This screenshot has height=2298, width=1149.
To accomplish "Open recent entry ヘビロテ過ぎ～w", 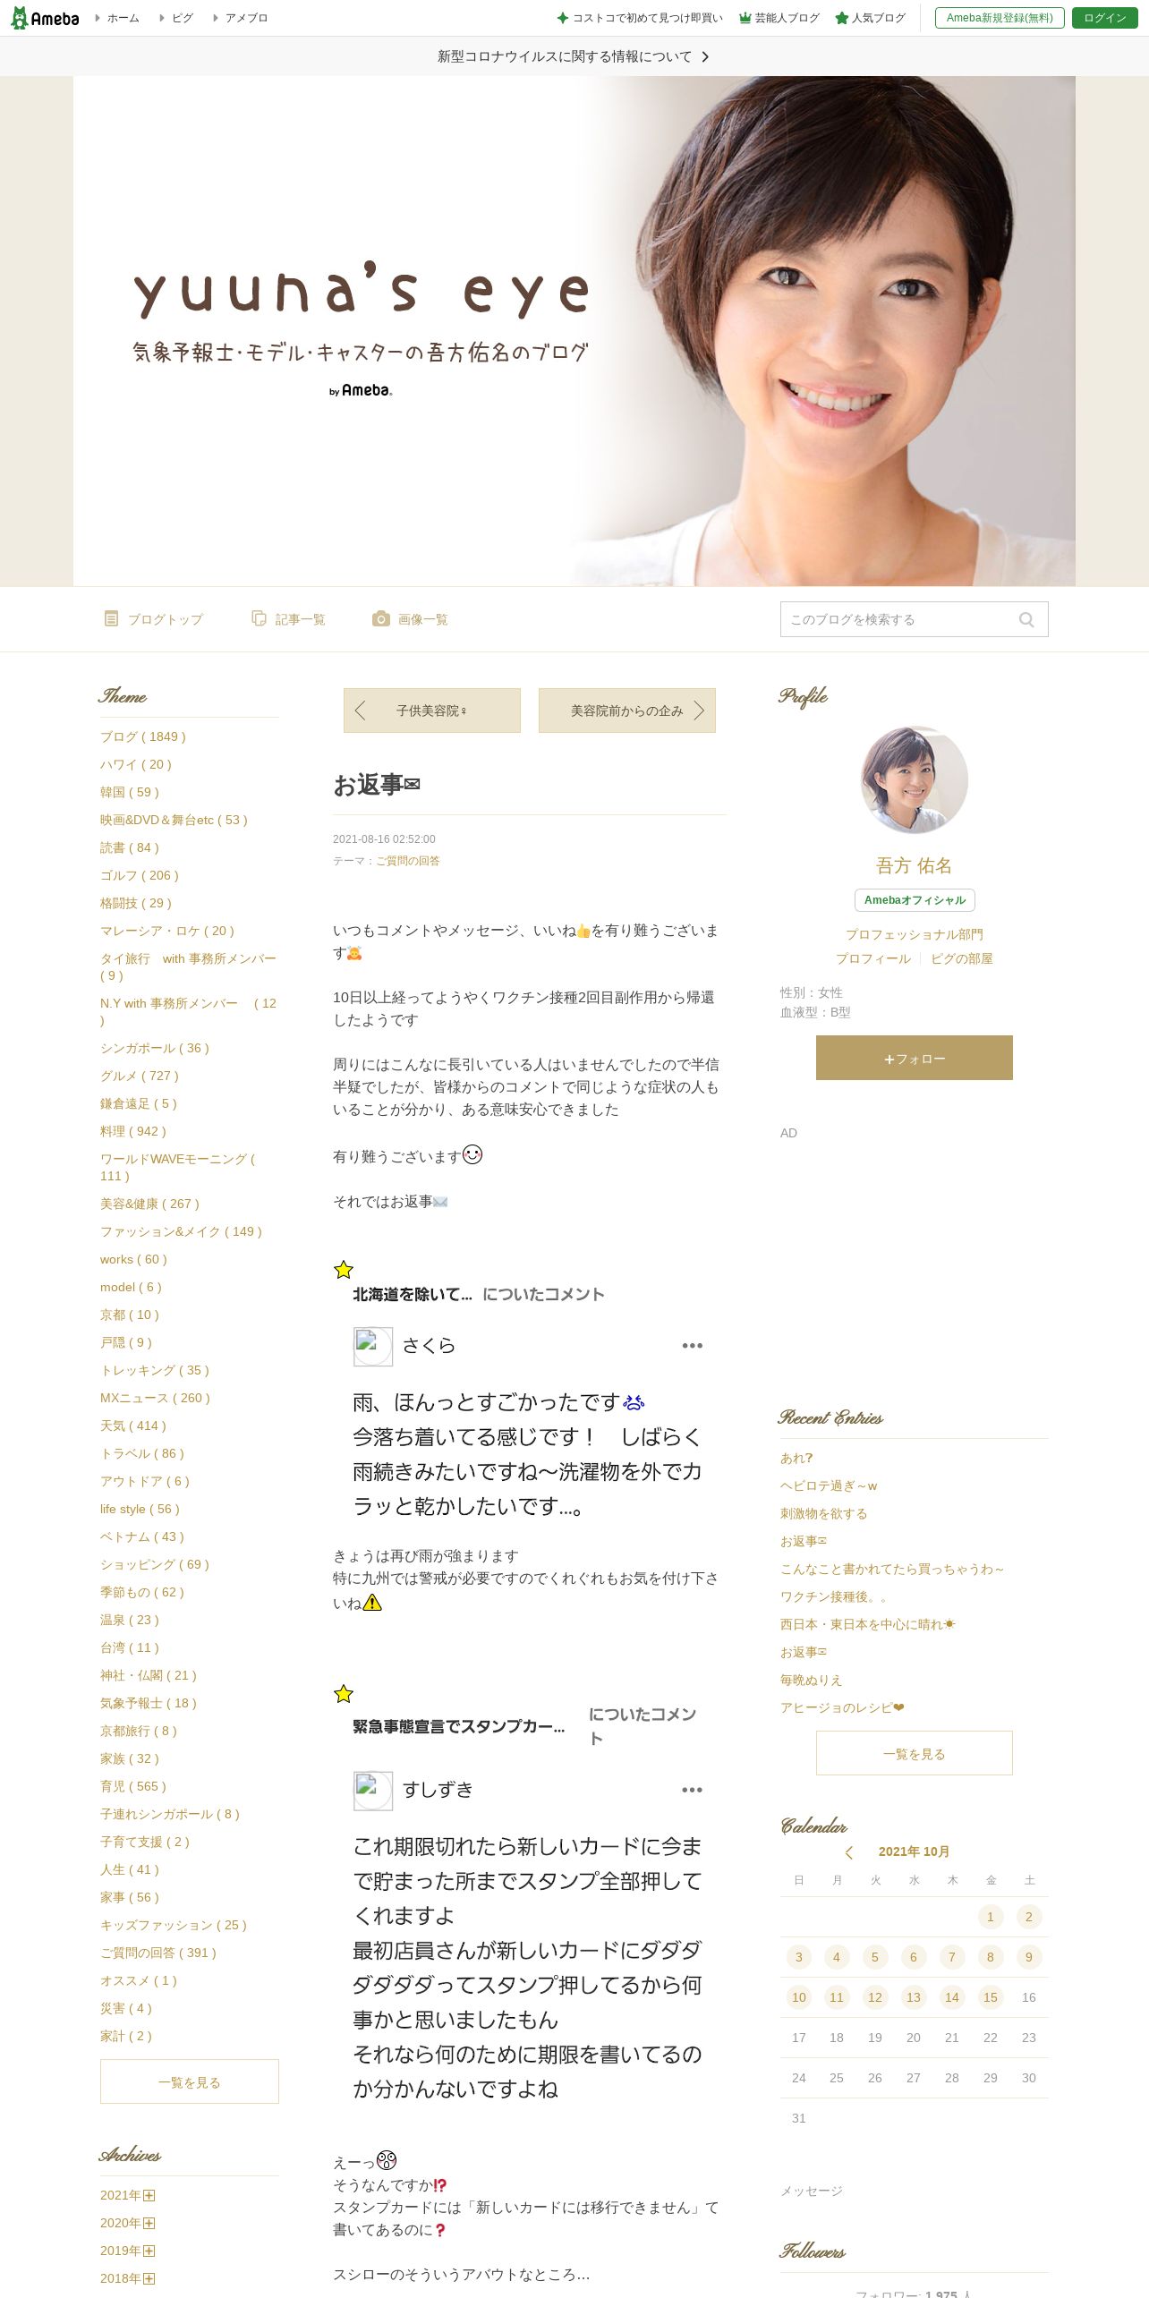I will click(x=829, y=1485).
